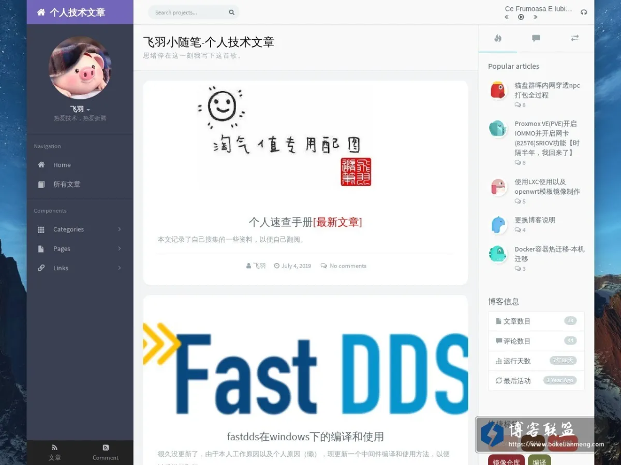Open 猫盘群晖内网穿透npc打包全过程 popular article
The width and height of the screenshot is (621, 465).
coord(547,90)
